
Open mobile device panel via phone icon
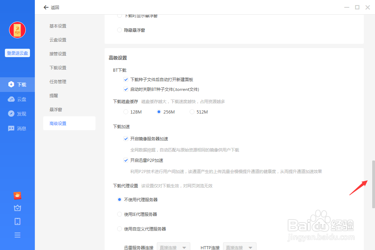tap(17, 221)
